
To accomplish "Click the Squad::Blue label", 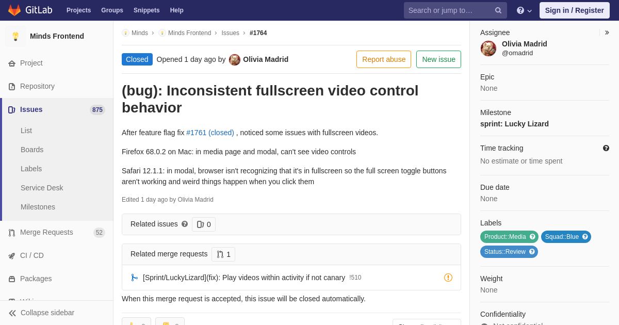I will 566,237.
